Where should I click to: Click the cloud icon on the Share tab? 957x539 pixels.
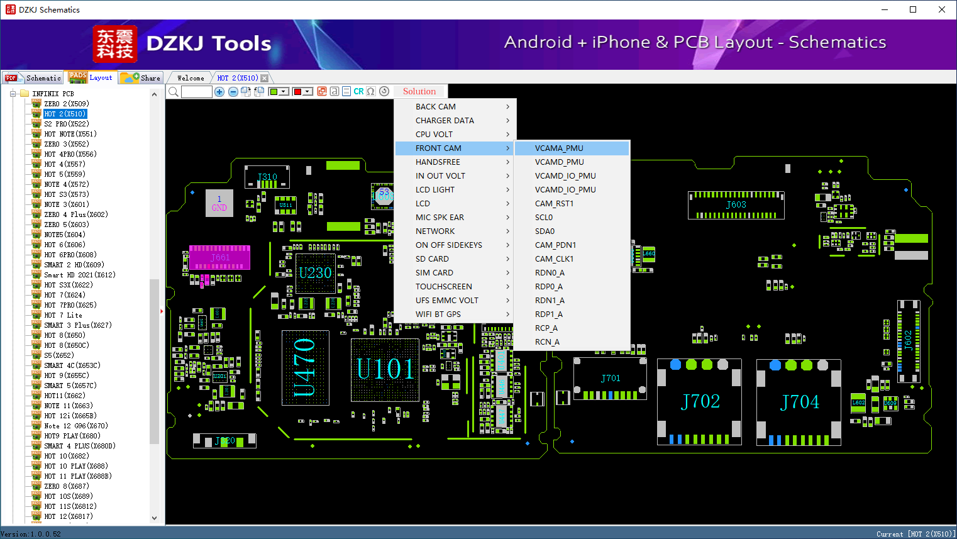(x=130, y=77)
